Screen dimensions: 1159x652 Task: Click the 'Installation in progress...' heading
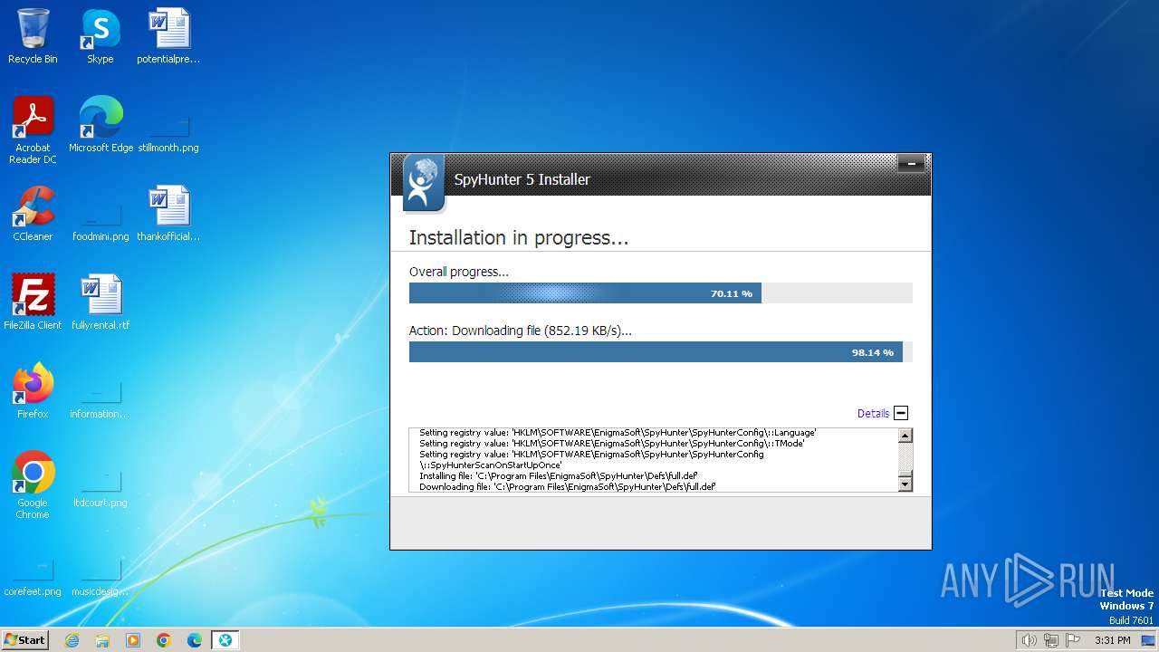519,238
